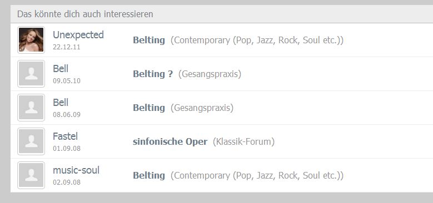
Task: Open Contemporary forum link in music-soul's row
Action: click(257, 175)
